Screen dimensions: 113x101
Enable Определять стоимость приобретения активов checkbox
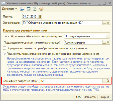pyautogui.click(x=4, y=48)
